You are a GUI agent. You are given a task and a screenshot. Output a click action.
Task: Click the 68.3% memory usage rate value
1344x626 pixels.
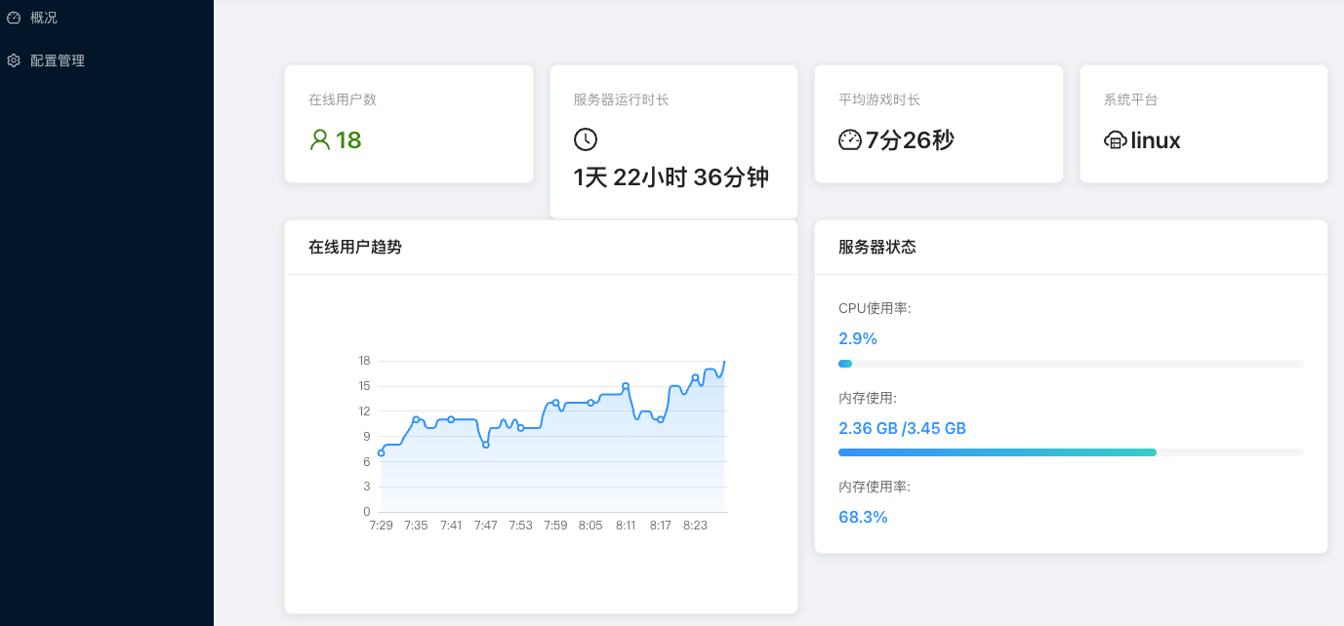coord(863,517)
